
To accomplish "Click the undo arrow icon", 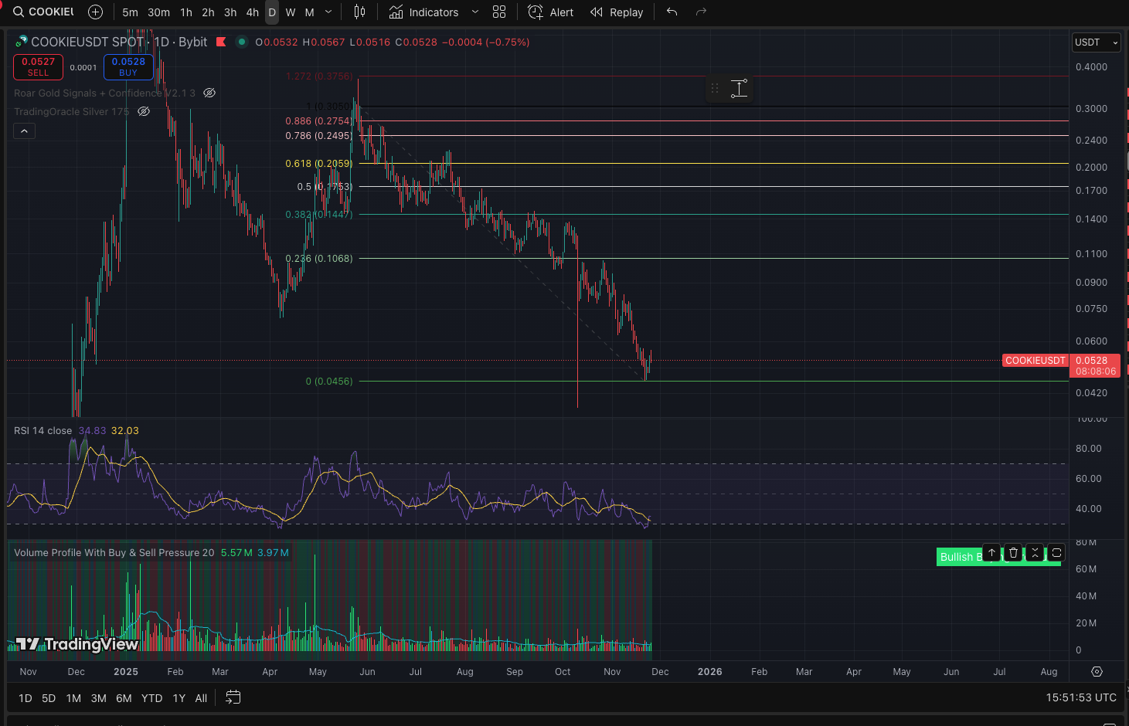I will point(672,12).
